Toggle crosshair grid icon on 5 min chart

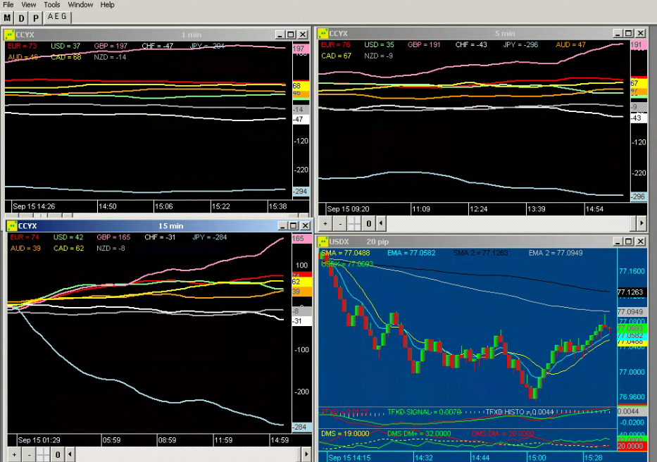(354, 223)
